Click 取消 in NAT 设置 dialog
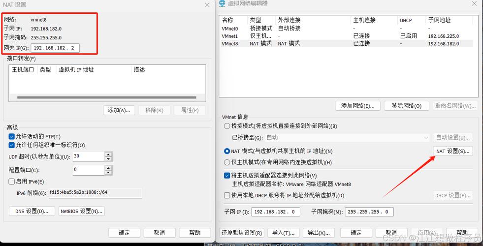 160,232
